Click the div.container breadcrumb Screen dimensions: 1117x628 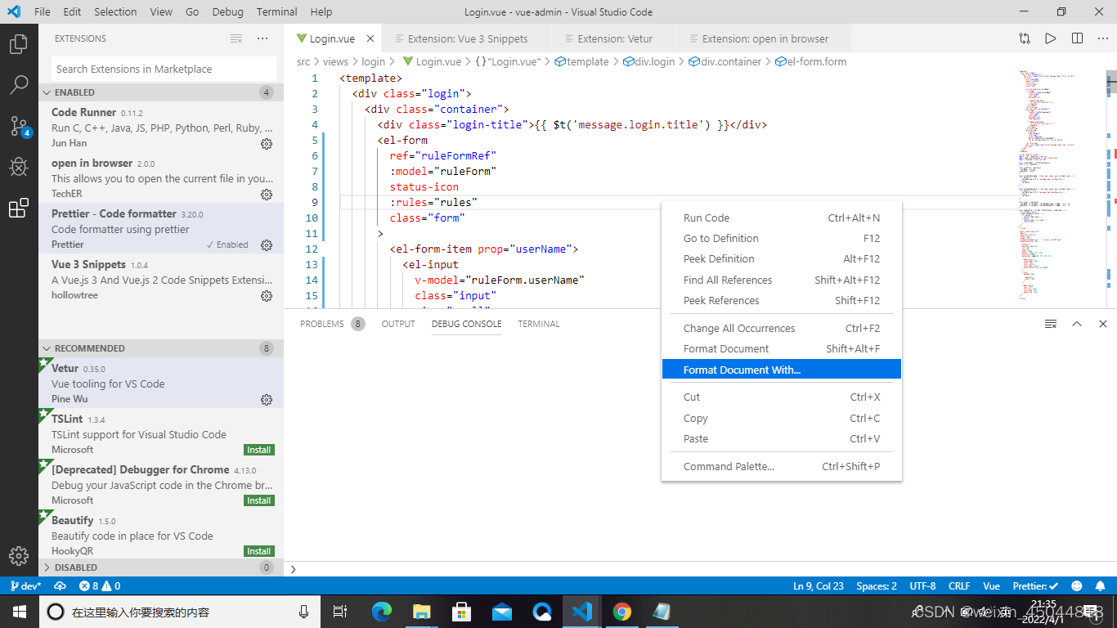click(725, 61)
